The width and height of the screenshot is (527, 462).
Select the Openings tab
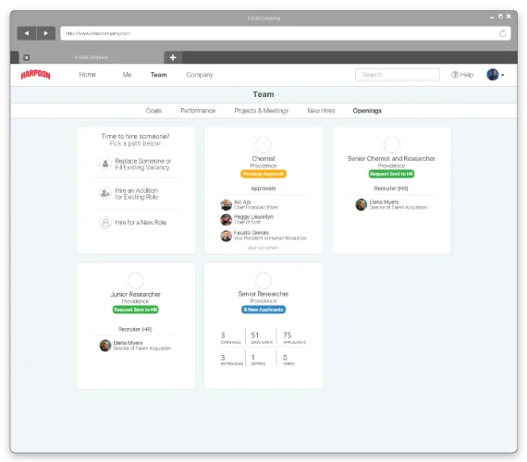367,111
